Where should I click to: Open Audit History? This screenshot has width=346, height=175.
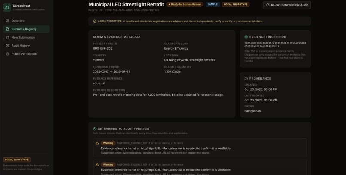tap(27, 46)
